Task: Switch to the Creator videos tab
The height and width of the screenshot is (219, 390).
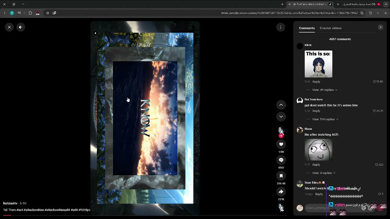Action: click(x=331, y=28)
